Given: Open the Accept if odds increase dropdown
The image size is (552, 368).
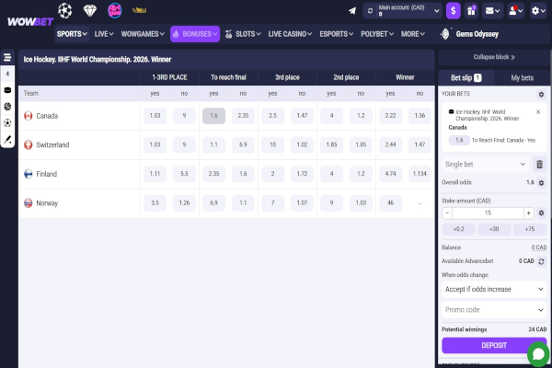Looking at the screenshot, I should 494,290.
